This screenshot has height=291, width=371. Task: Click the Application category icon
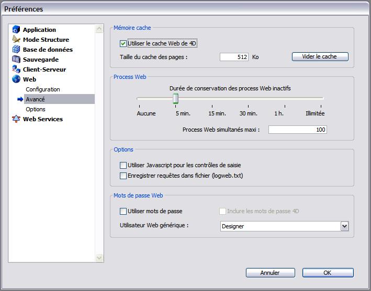coord(16,30)
